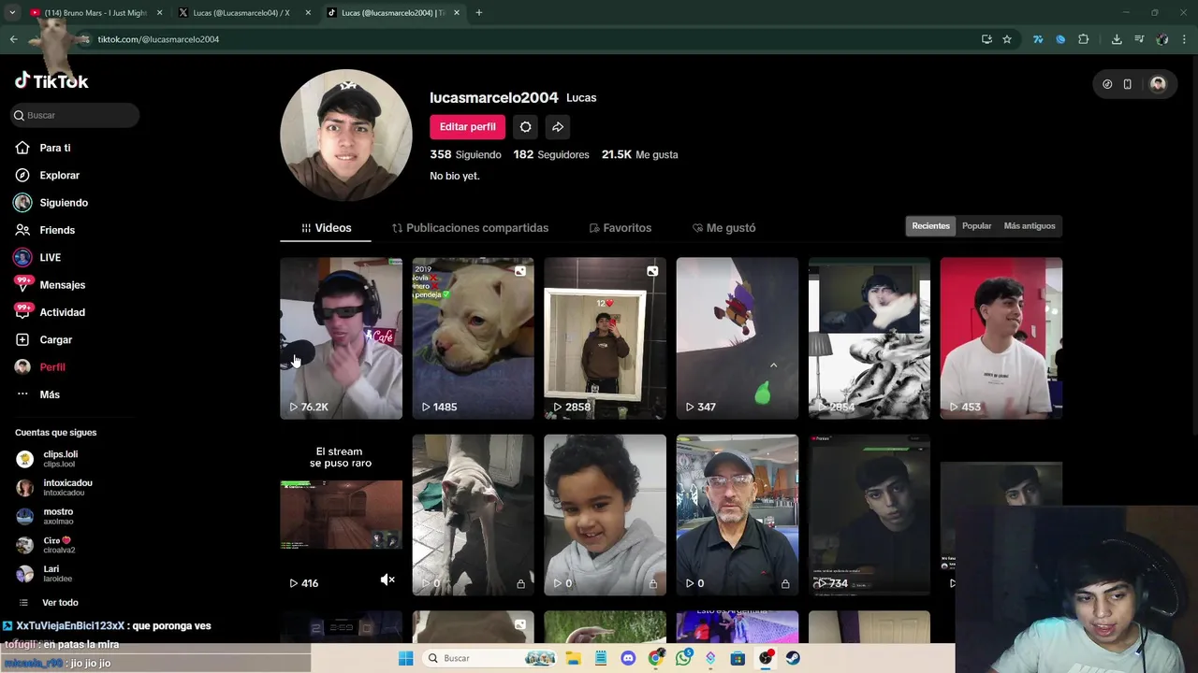Open the Más options in sidebar
1198x673 pixels.
point(50,394)
